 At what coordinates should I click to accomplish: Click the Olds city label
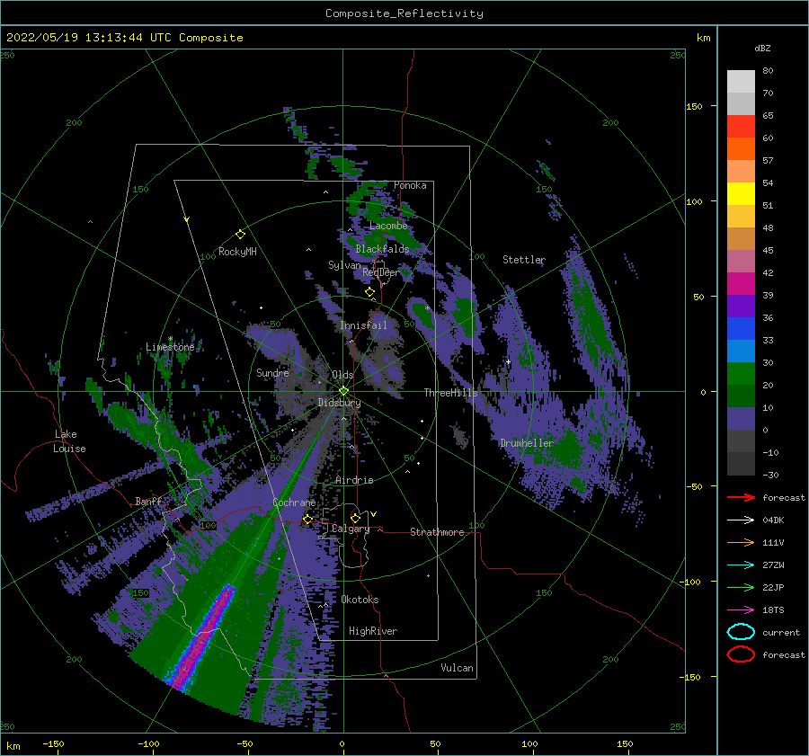tap(342, 375)
